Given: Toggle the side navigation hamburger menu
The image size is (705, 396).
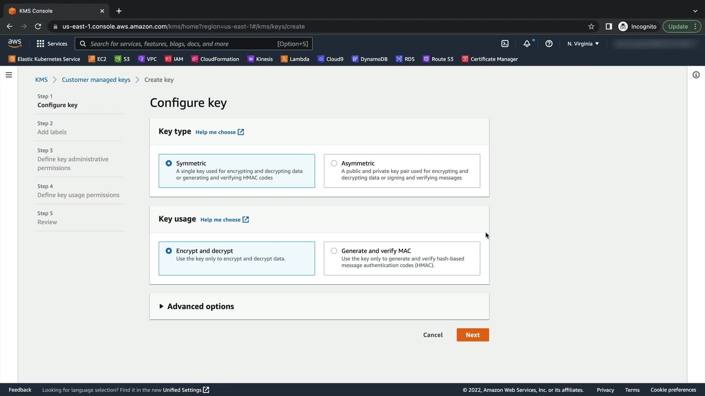Looking at the screenshot, I should pos(9,75).
